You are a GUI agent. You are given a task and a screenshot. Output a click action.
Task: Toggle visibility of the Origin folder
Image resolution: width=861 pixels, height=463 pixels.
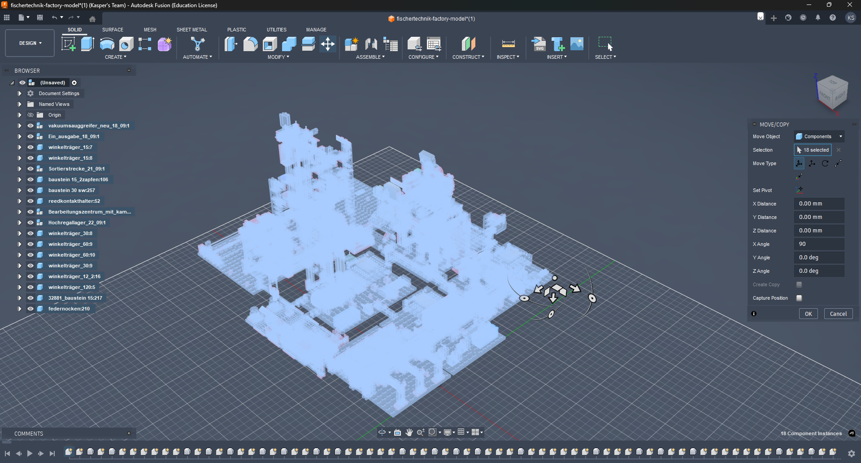click(x=30, y=115)
